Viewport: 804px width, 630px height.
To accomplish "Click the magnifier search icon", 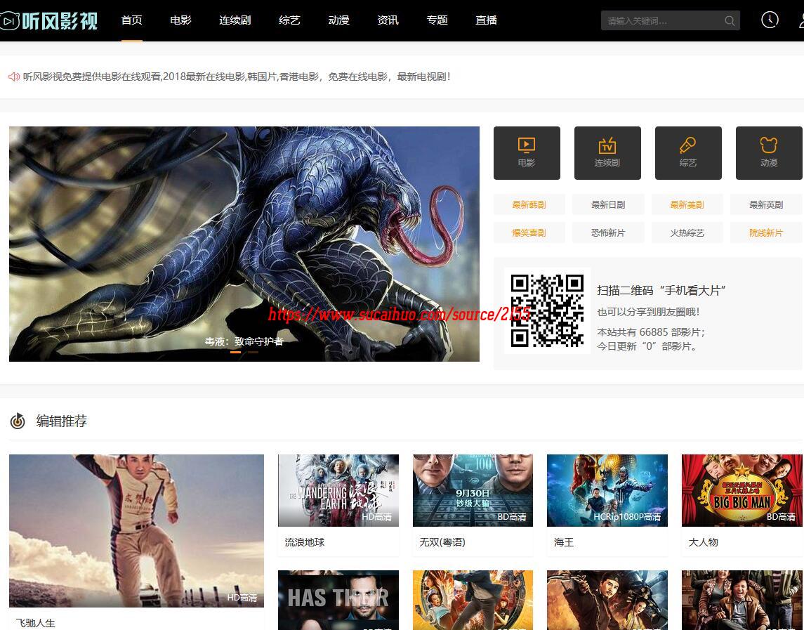I will [x=730, y=21].
